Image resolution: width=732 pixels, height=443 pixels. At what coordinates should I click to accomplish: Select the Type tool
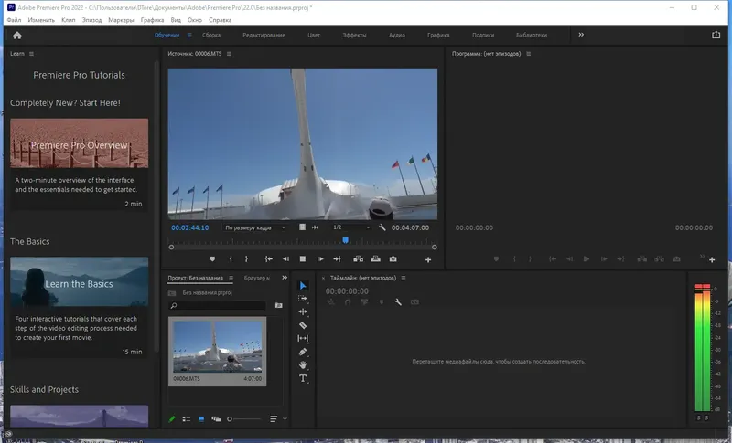pos(304,378)
